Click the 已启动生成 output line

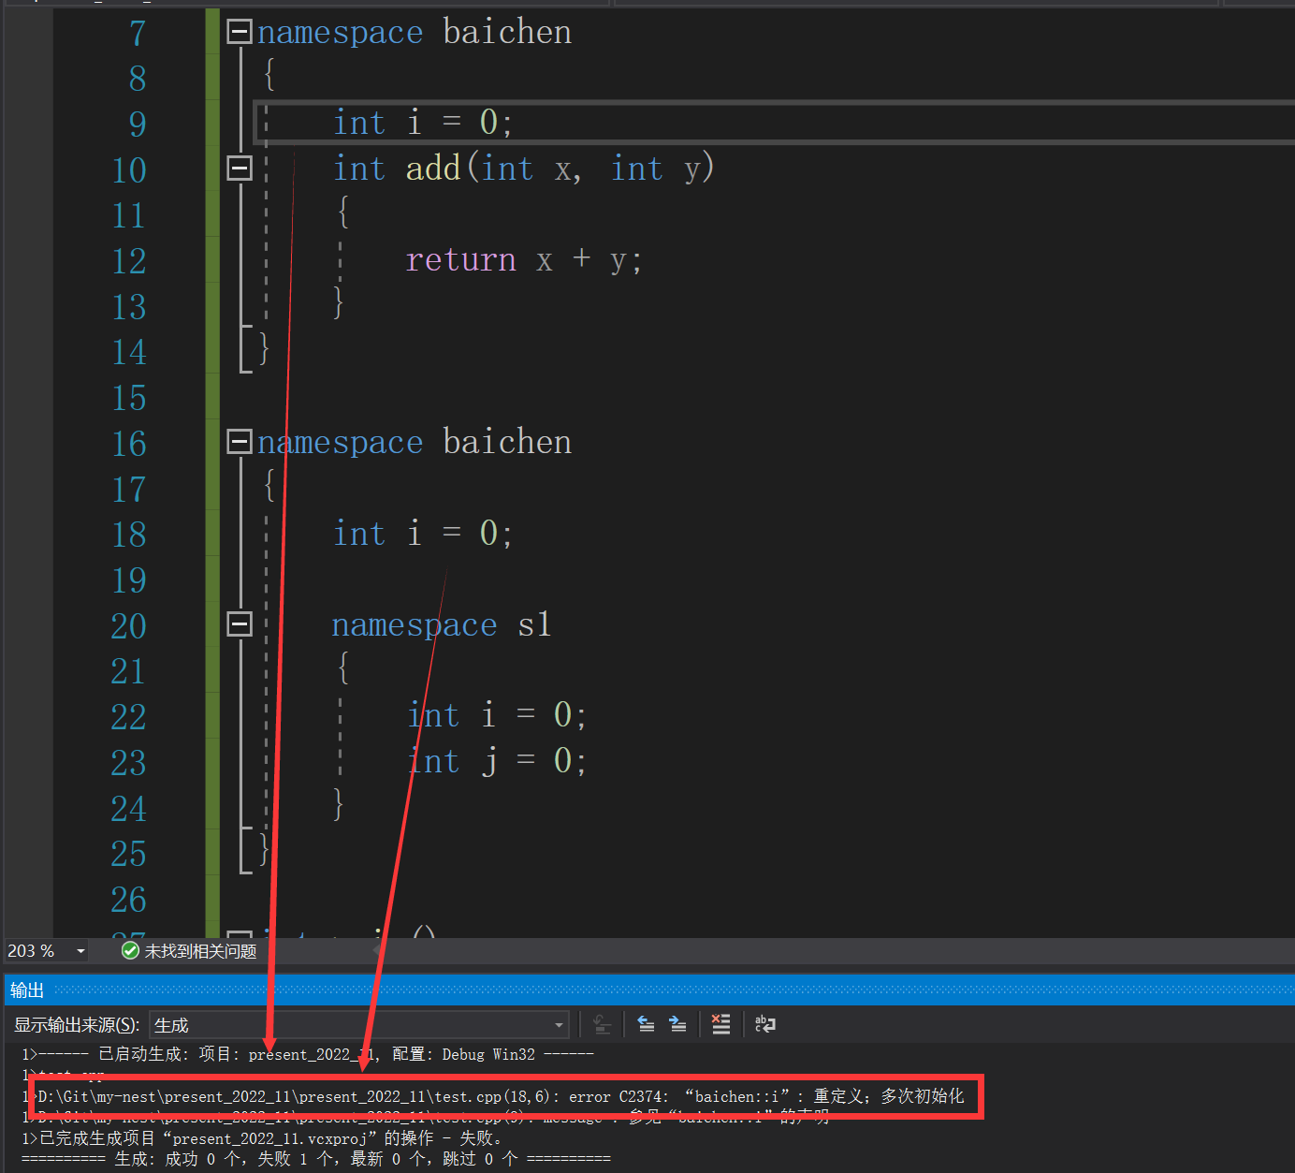click(308, 1054)
